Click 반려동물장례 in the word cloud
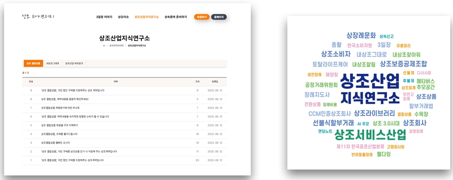453x180 pixels. coord(362,154)
